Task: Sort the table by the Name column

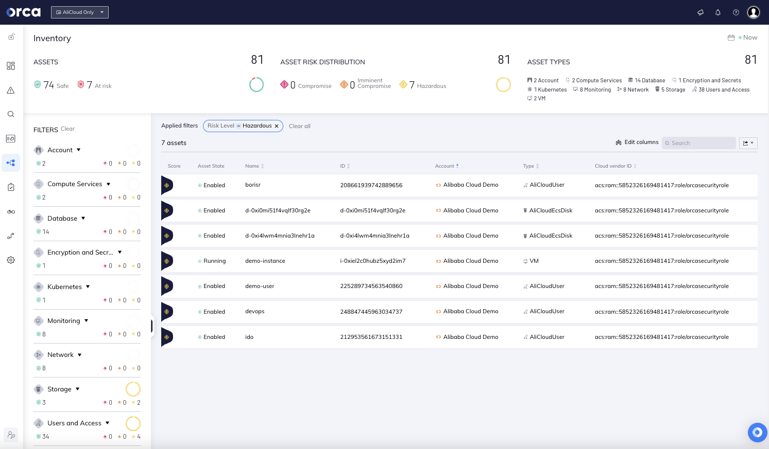Action: (254, 166)
